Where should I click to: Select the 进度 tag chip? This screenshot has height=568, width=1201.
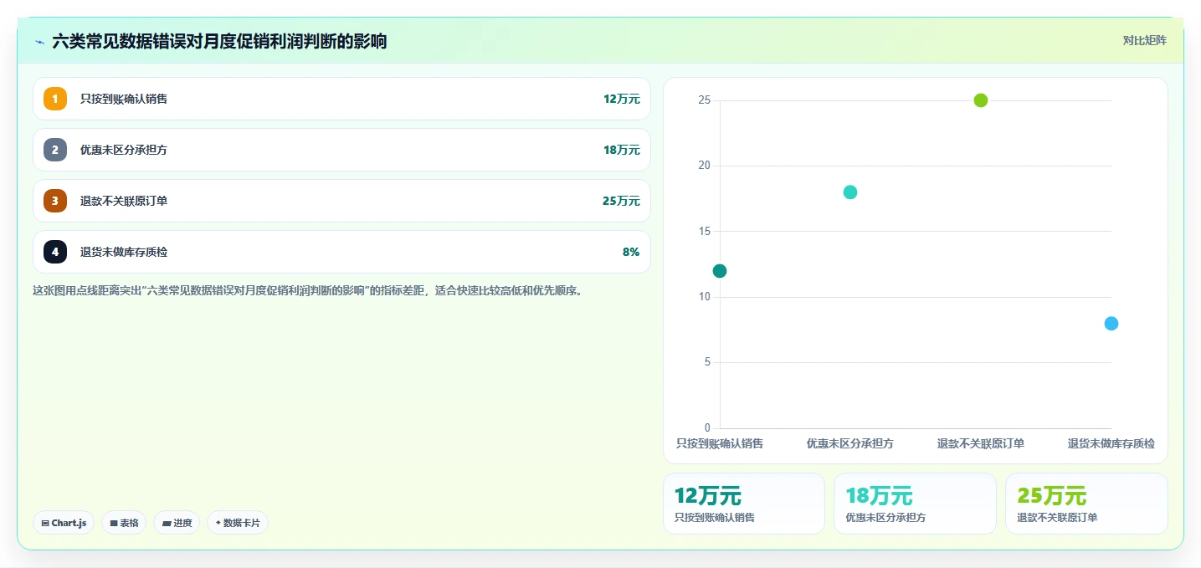coord(177,523)
